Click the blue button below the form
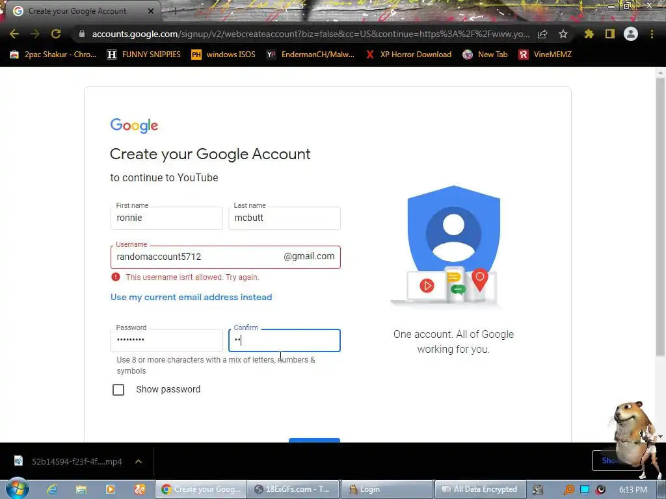 click(314, 440)
